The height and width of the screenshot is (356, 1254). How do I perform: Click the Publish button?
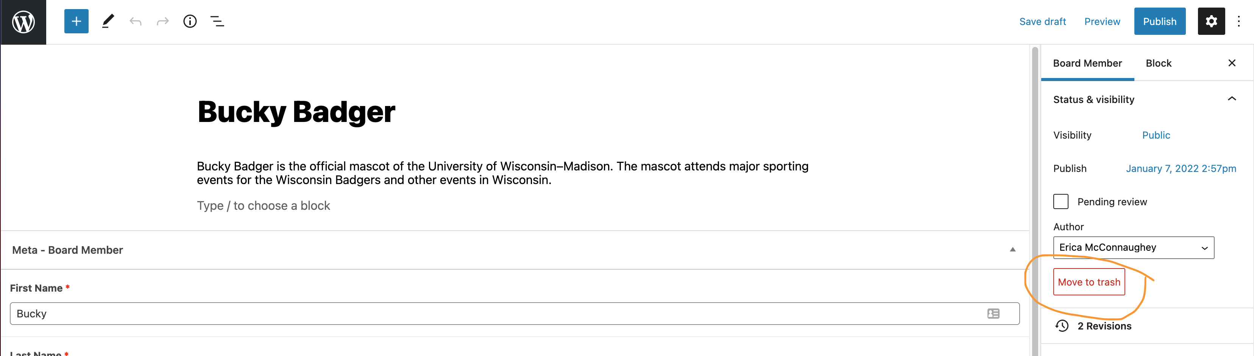point(1160,22)
